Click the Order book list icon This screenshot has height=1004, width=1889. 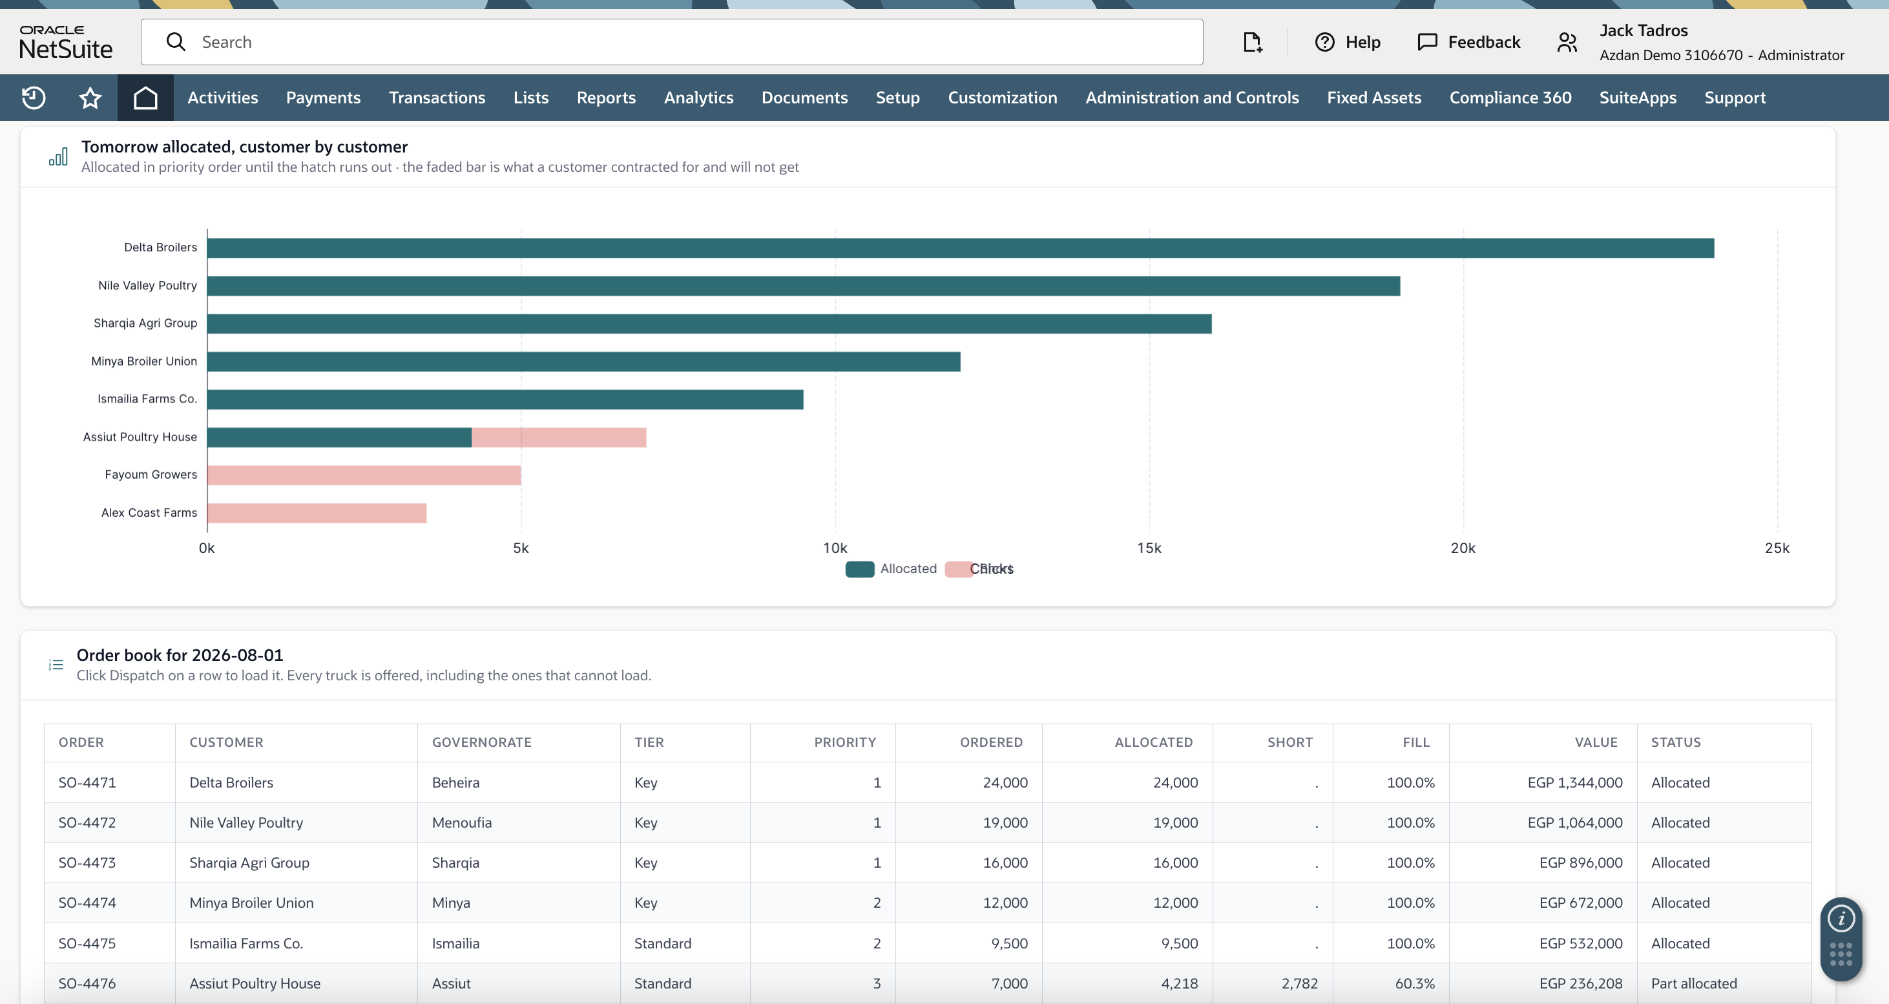click(x=56, y=664)
